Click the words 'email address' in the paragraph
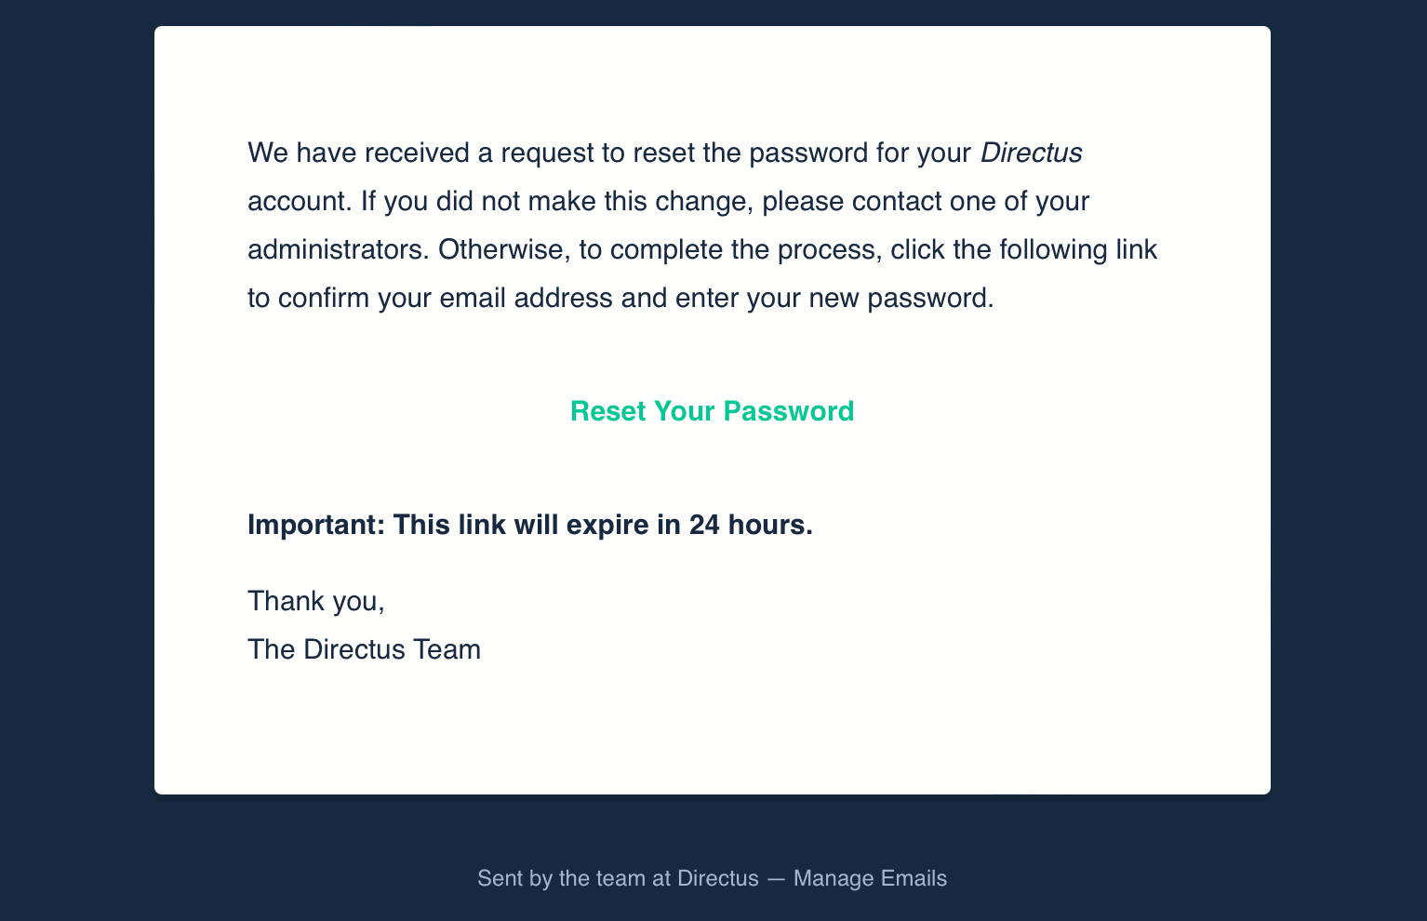Screen dimensions: 1427x921 (526, 298)
